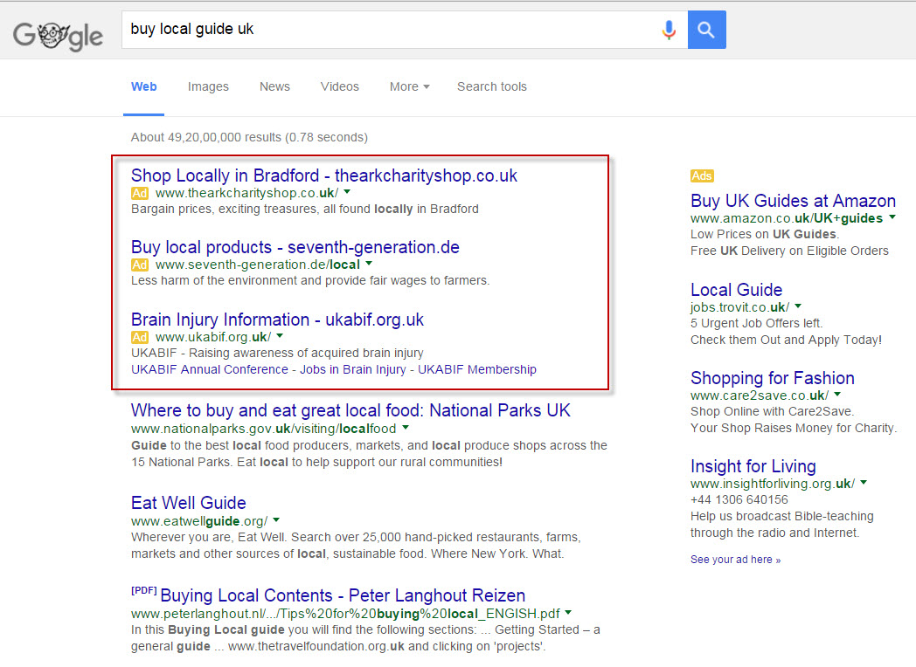
Task: Click phone number +44 1306 640156
Action: coord(739,499)
